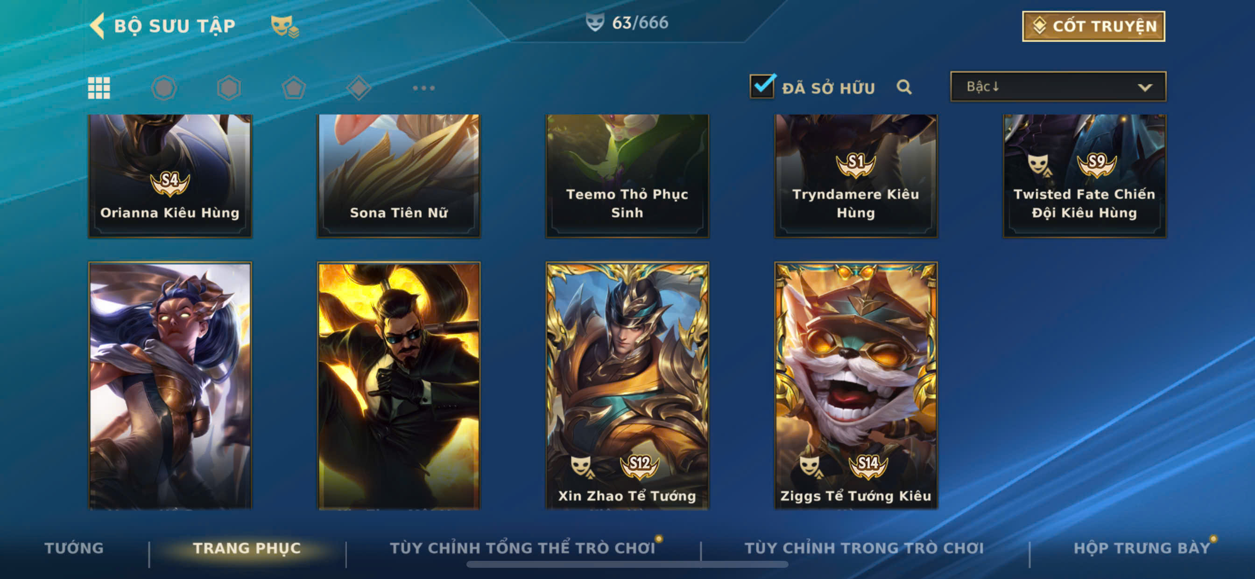The image size is (1255, 579).
Task: Click the dropdown chevron beside Bậc
Action: coord(1145,88)
